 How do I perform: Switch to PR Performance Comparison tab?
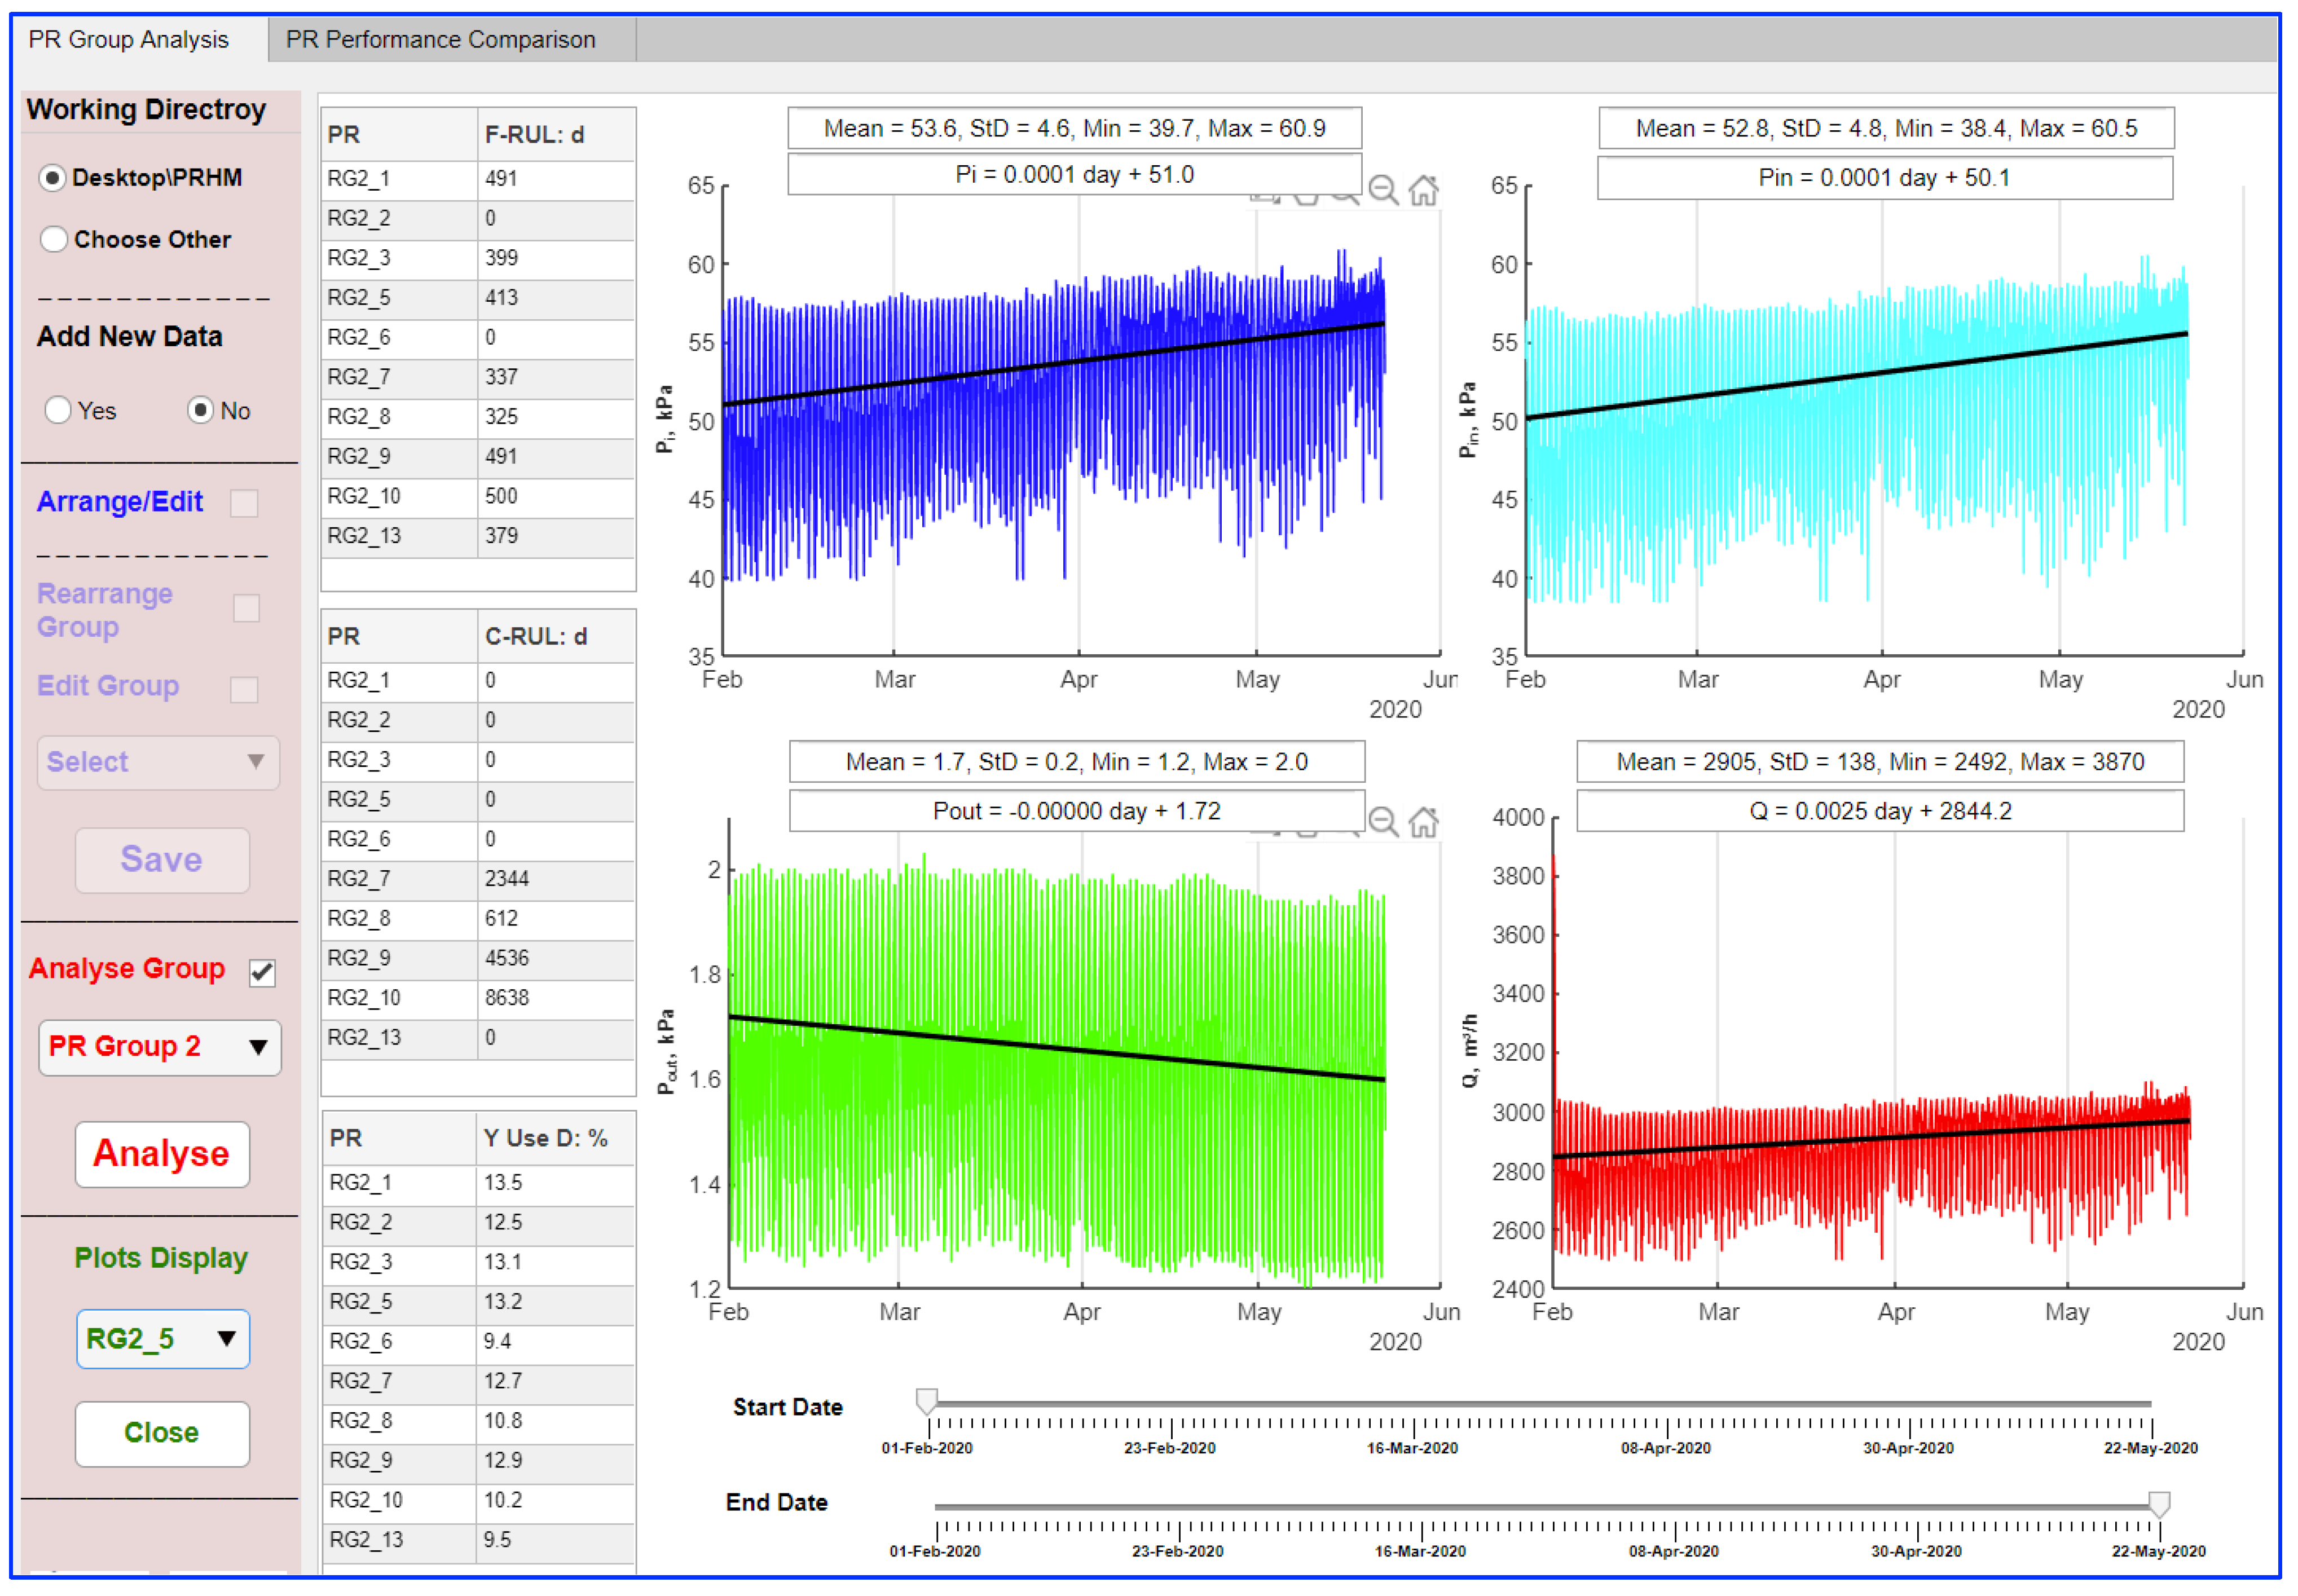pyautogui.click(x=441, y=39)
